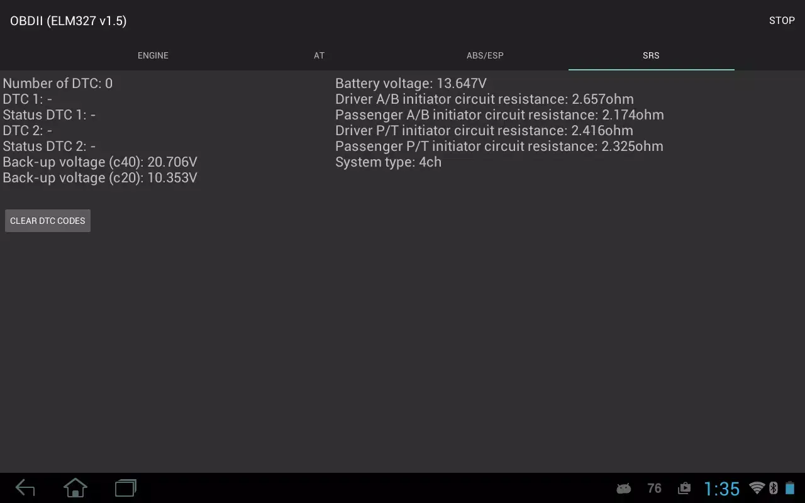Tap the 1:35 clock display
Viewport: 805px width, 503px height.
coord(723,488)
